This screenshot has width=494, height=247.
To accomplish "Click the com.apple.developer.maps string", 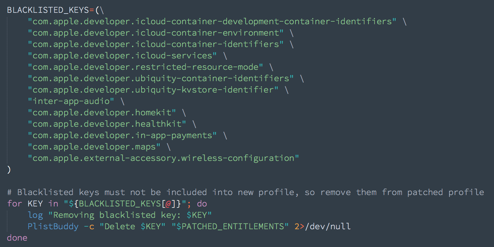I will click(x=94, y=147).
